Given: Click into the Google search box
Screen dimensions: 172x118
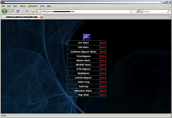Looking at the screenshot, I should 155,11.
